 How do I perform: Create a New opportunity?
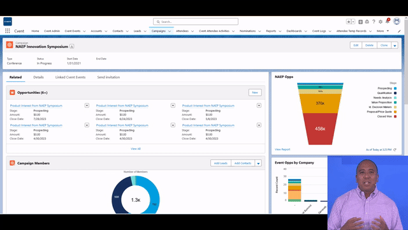[x=255, y=93]
